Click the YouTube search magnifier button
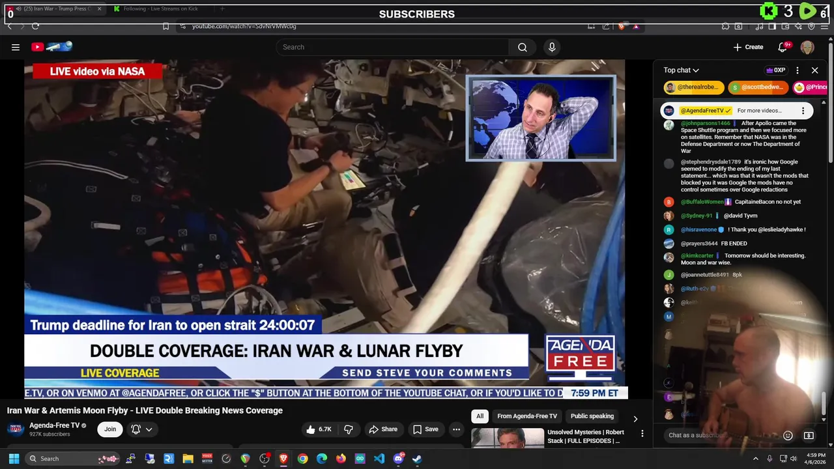This screenshot has height=469, width=834. point(523,47)
